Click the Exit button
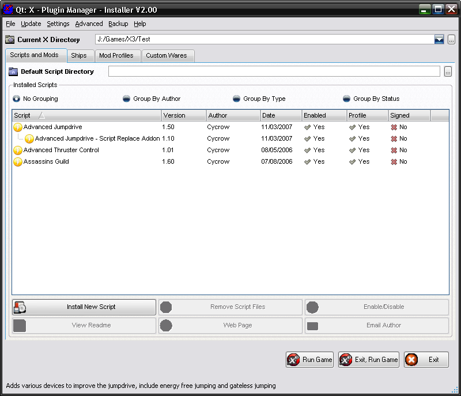Viewport: 461px width, 396px height. click(x=426, y=360)
